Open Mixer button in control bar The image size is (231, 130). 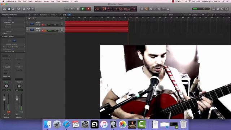pyautogui.click(x=28, y=9)
